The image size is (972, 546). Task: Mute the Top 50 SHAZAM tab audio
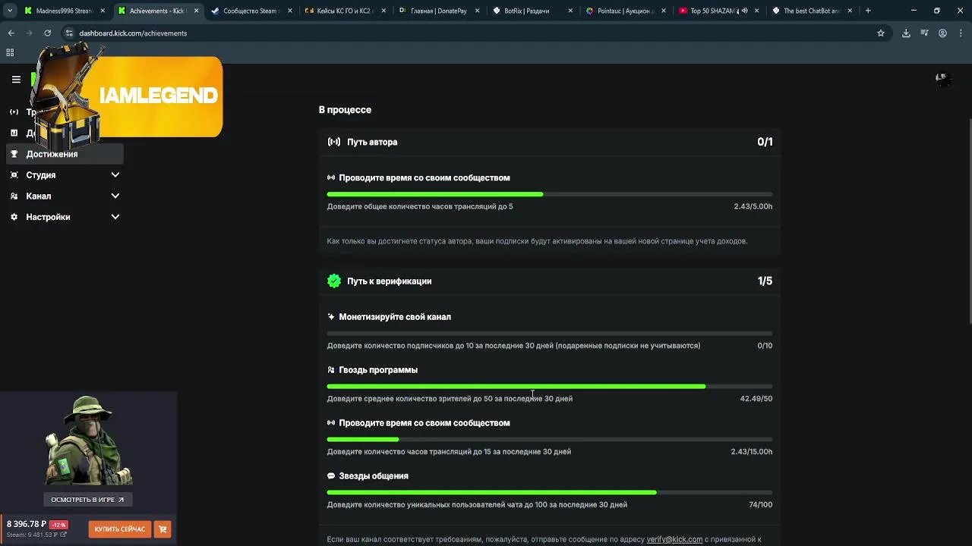point(744,11)
